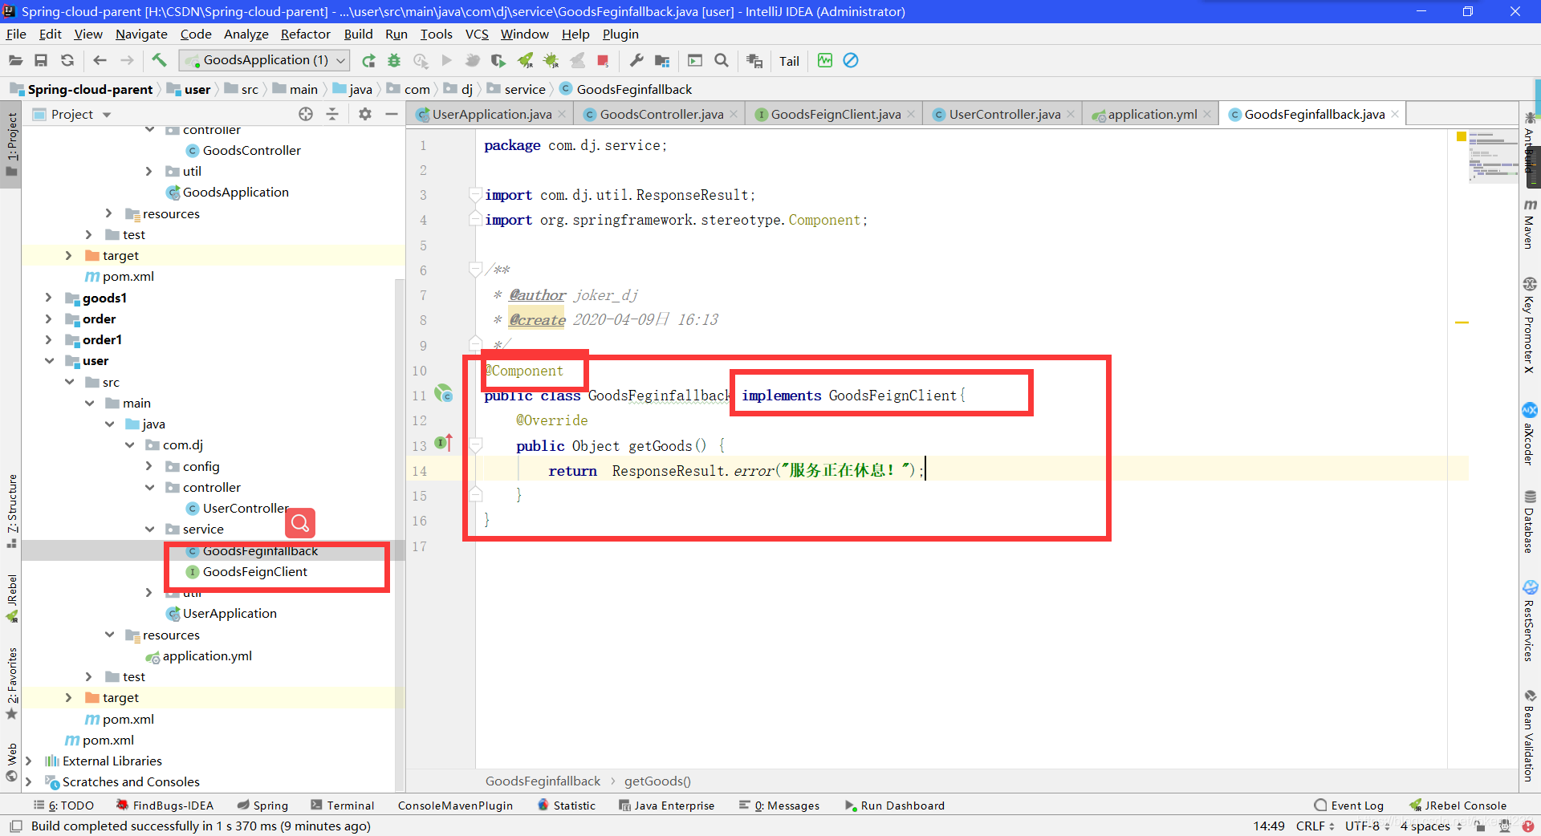Image resolution: width=1541 pixels, height=836 pixels.
Task: Open the Terminal tool window
Action: [x=343, y=806]
